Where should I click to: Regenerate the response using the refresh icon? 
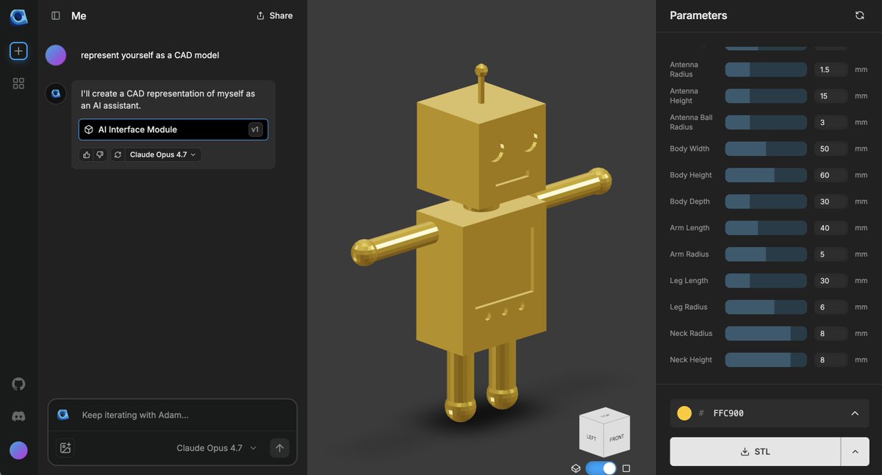[x=117, y=154]
